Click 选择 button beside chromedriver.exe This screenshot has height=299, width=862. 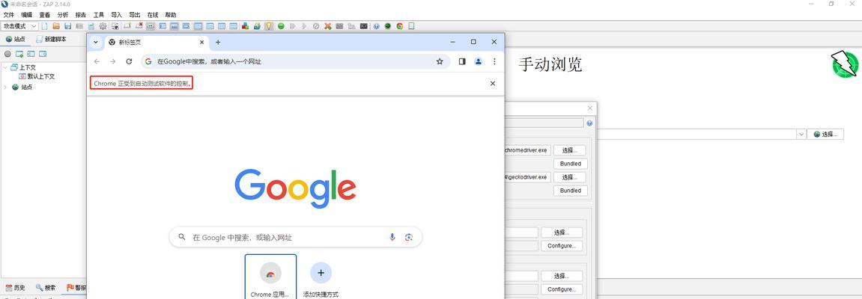pos(569,150)
